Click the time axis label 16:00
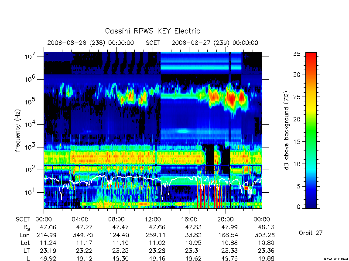The width and height of the screenshot is (349, 261). [189, 220]
